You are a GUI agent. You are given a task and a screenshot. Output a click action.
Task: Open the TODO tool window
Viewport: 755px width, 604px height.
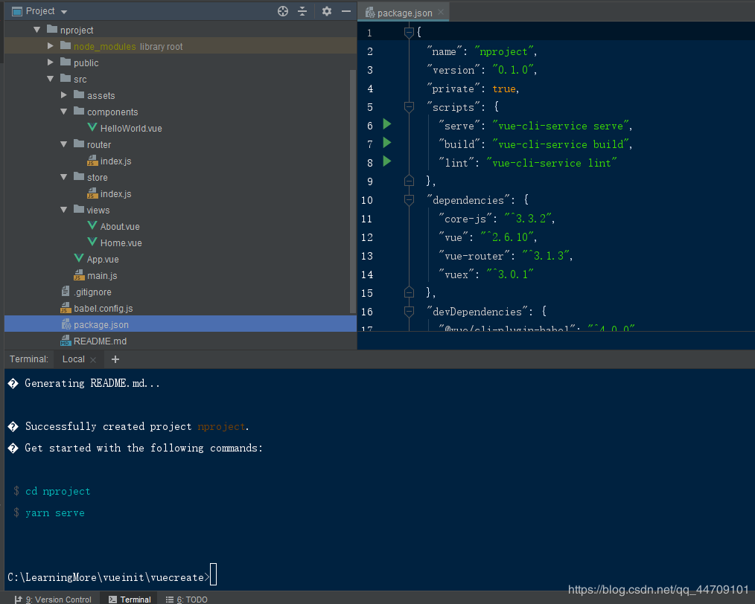[x=186, y=600]
